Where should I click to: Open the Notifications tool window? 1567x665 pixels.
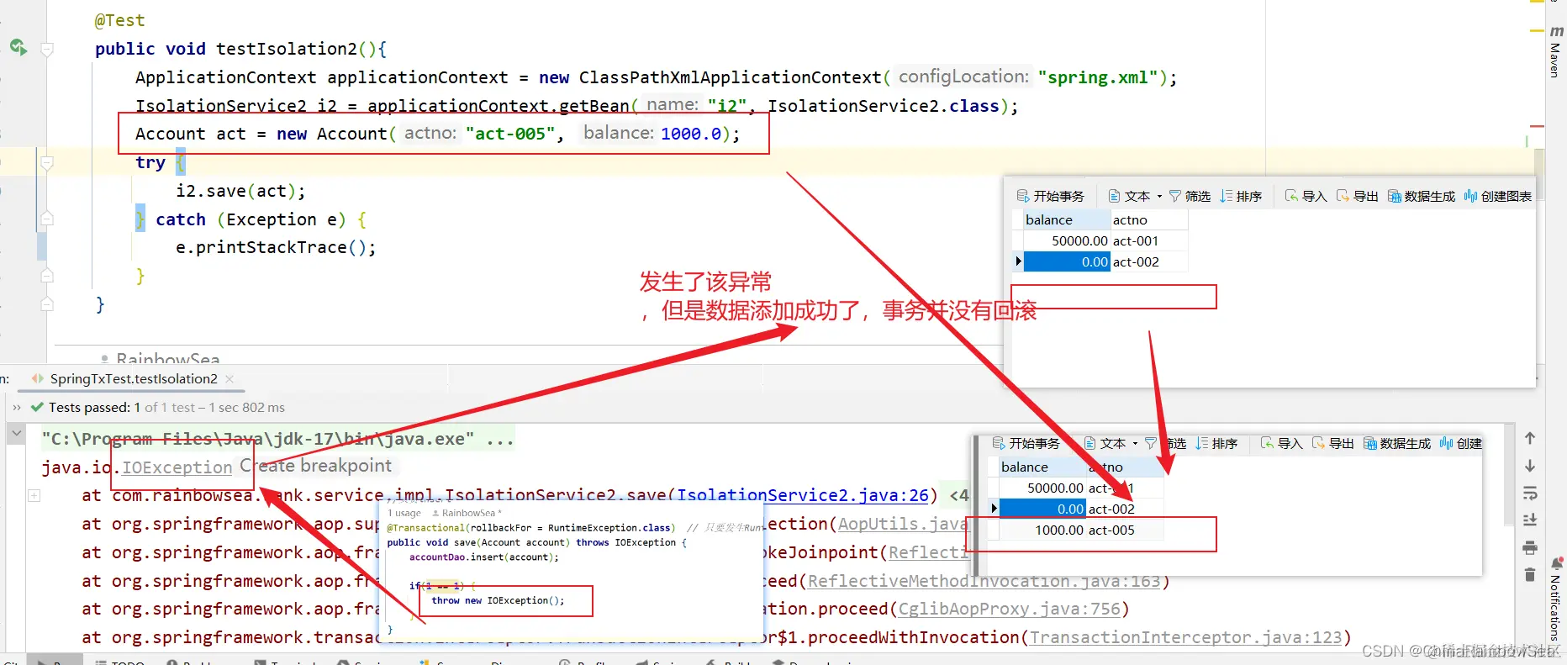(x=1556, y=599)
